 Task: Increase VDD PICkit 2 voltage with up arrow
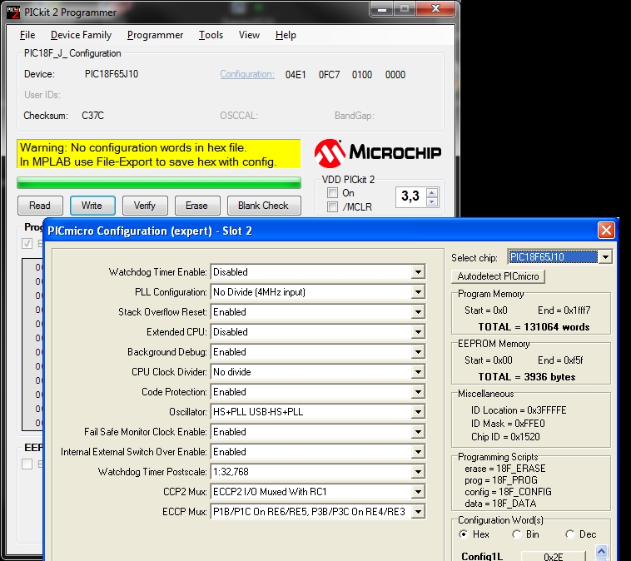click(432, 193)
